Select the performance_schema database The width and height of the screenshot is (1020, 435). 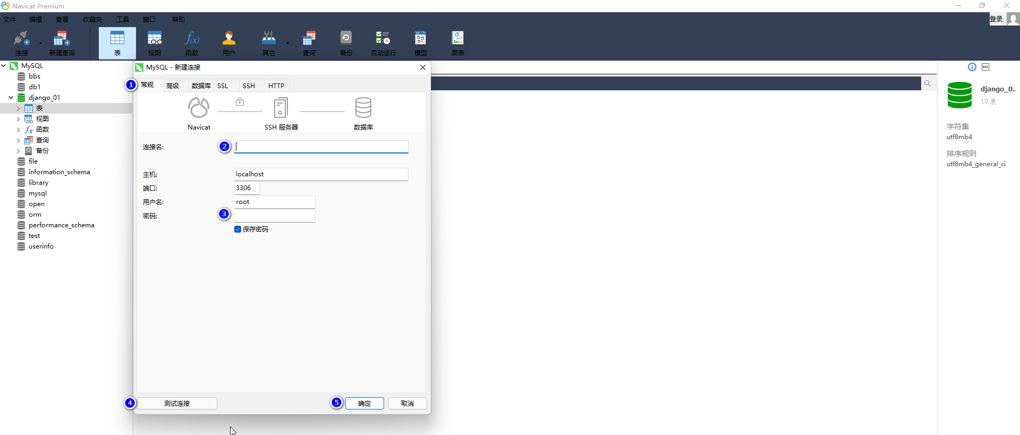coord(61,225)
